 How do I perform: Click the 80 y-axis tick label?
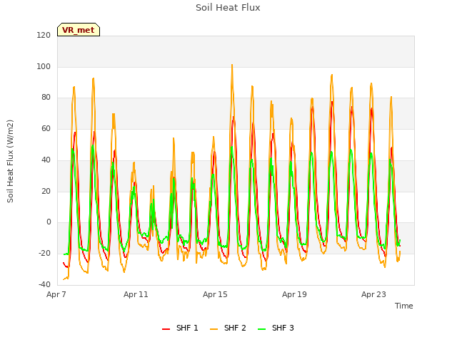46,98
